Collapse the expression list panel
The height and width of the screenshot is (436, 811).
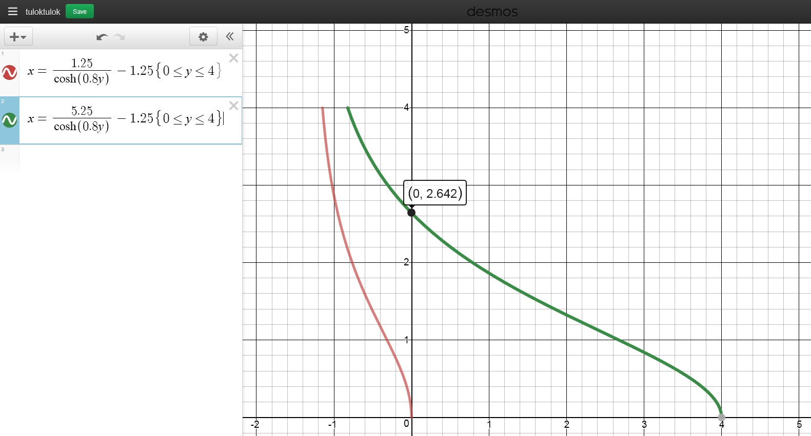[230, 36]
